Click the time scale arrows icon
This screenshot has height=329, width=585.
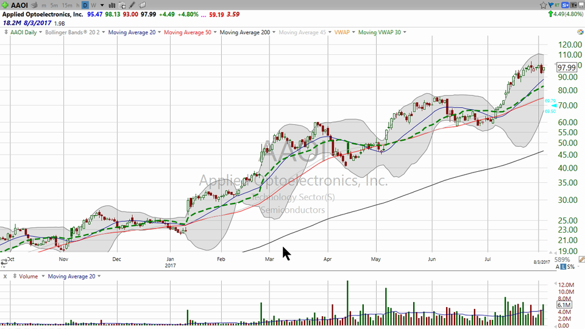point(4,262)
